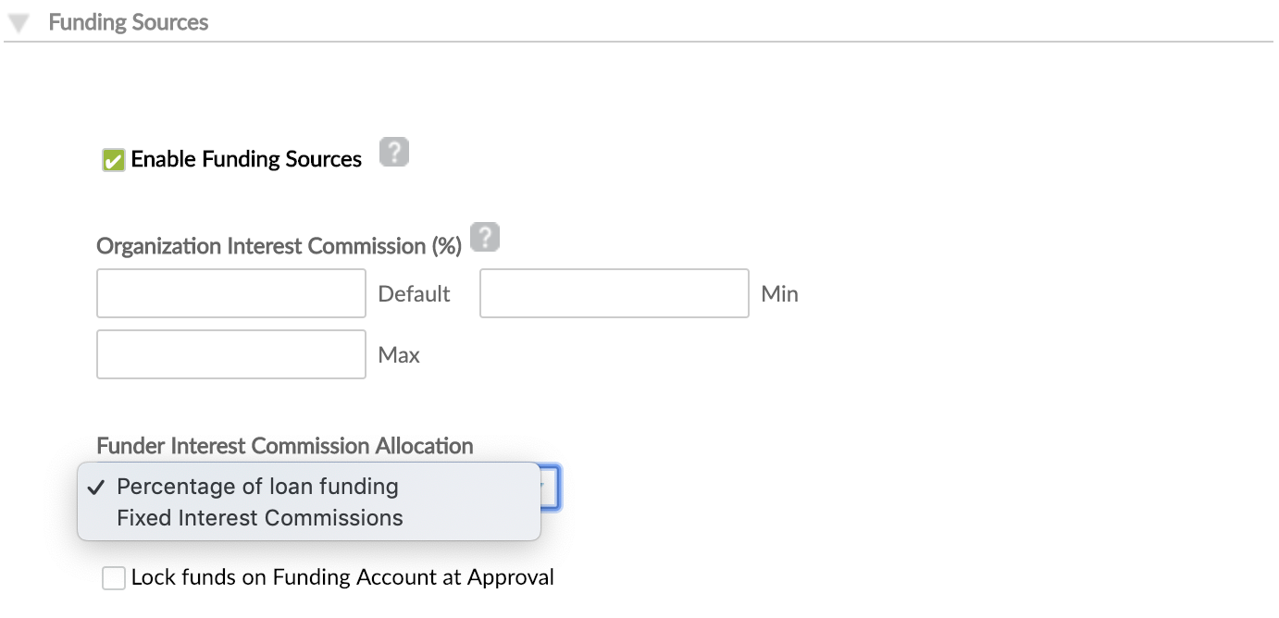Choose Percentage of loan funding option
1279x618 pixels.
click(x=256, y=487)
